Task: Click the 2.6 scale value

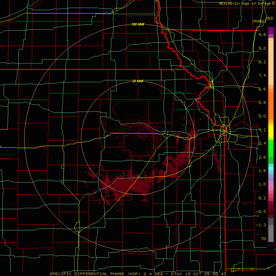Action: [262, 157]
